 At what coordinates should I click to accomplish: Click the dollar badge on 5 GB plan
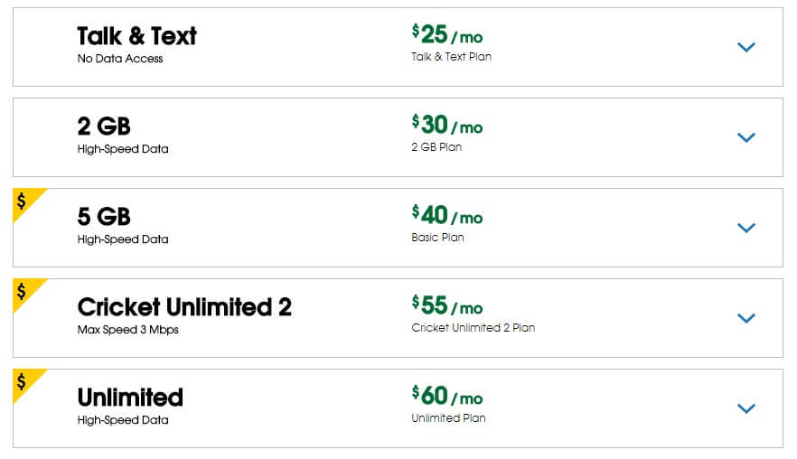22,201
